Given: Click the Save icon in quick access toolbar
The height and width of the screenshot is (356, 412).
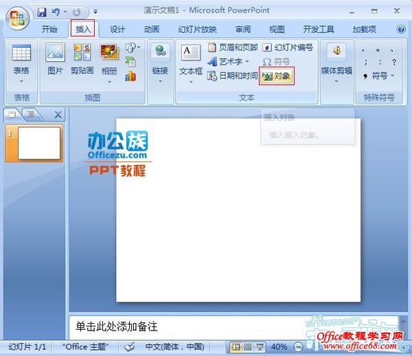Looking at the screenshot, I should click(x=42, y=12).
